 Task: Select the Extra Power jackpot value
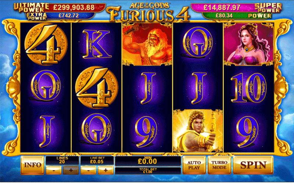click(x=69, y=16)
